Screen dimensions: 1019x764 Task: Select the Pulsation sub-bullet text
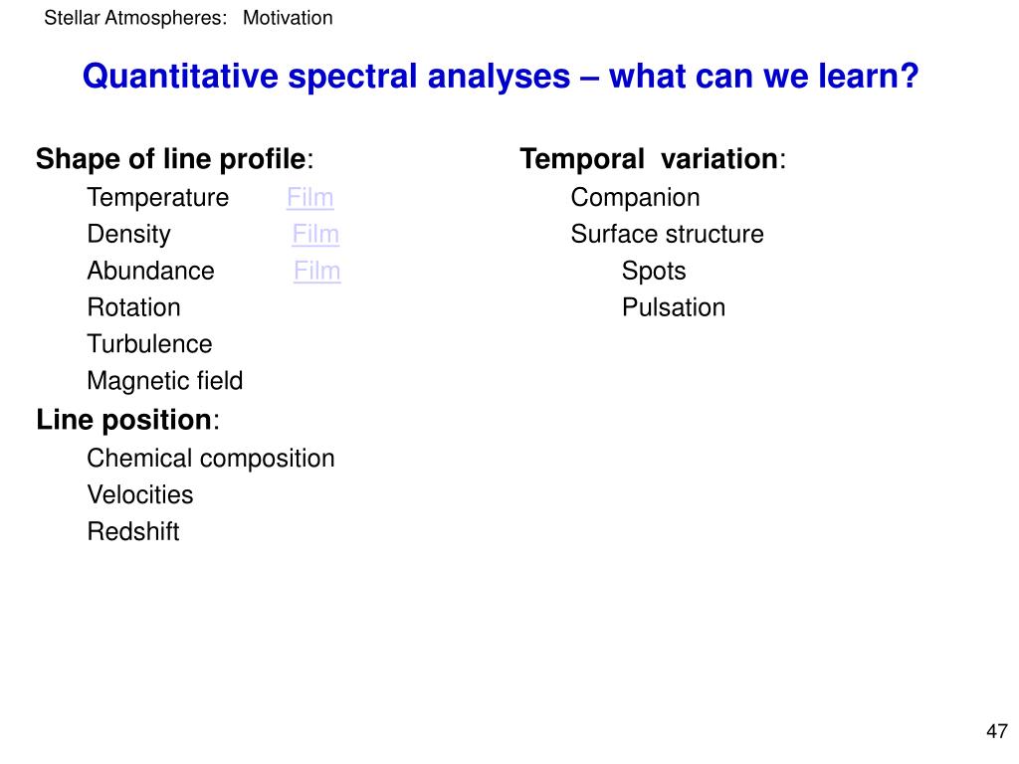674,307
